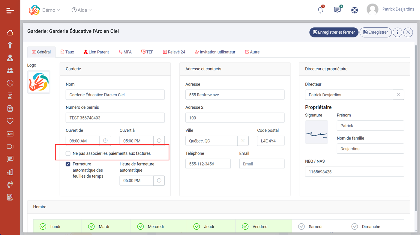Click the lifebuoy support icon
420x235 pixels.
point(354,10)
